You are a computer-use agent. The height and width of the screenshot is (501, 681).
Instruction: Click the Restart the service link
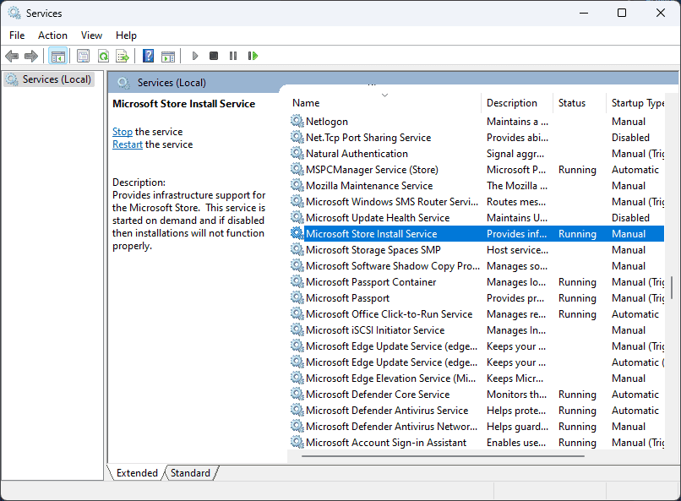[128, 144]
